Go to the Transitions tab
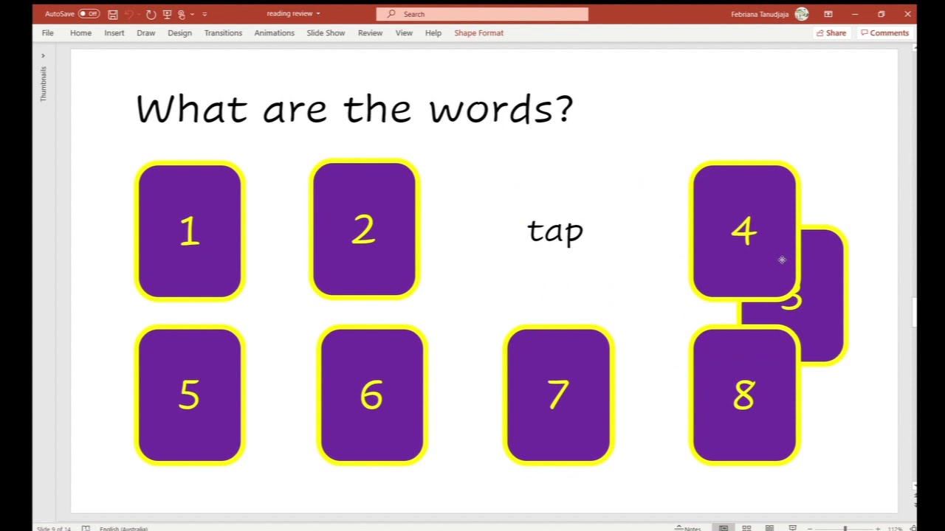This screenshot has width=945, height=531. [x=223, y=33]
